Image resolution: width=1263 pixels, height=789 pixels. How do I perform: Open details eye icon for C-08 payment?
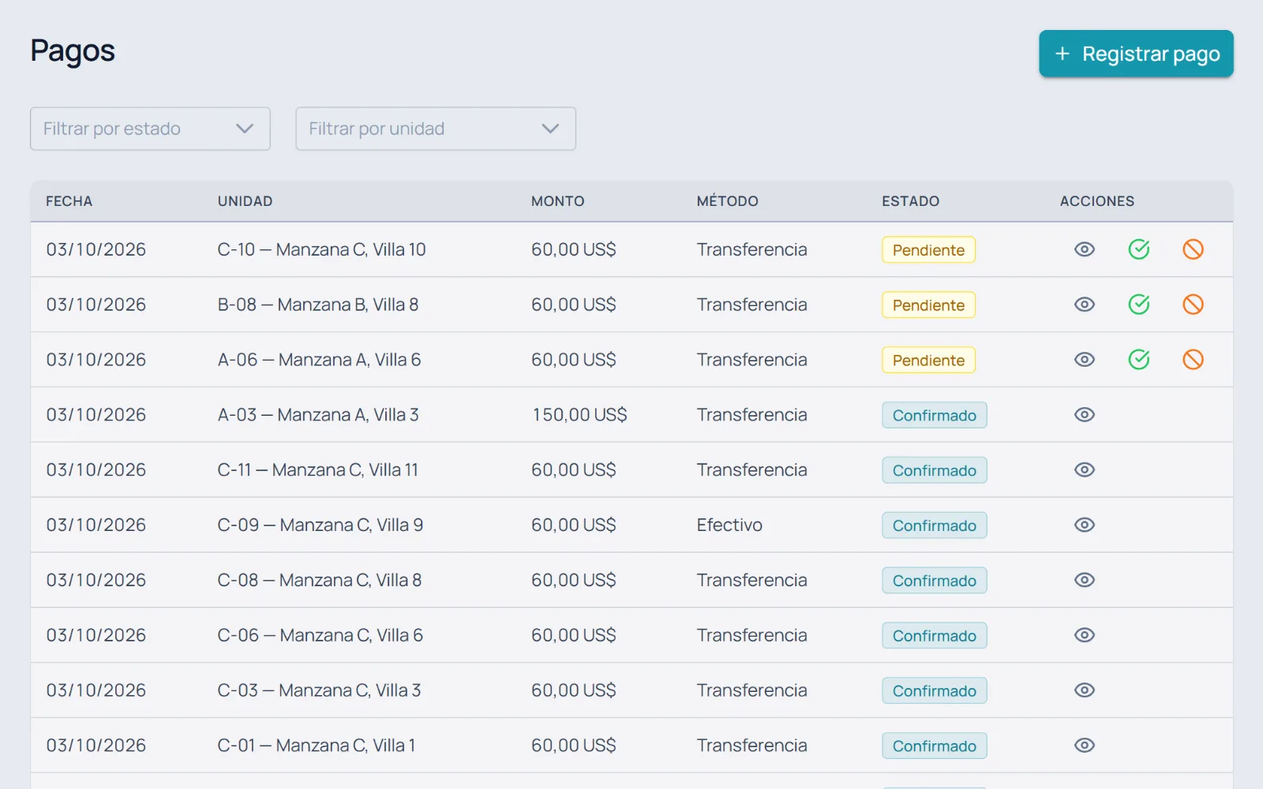pyautogui.click(x=1085, y=581)
